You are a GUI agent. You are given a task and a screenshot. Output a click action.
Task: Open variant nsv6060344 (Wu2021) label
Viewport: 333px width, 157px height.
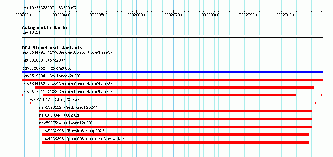click(x=60, y=115)
